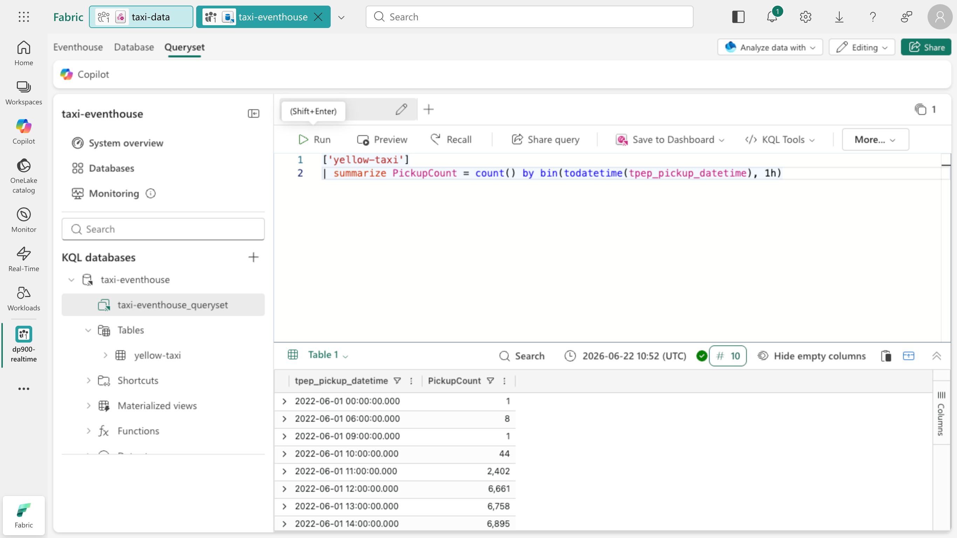
Task: Open Save to Dashboard dropdown
Action: (670, 140)
